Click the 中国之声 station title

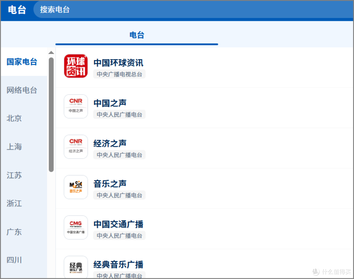[x=110, y=103]
